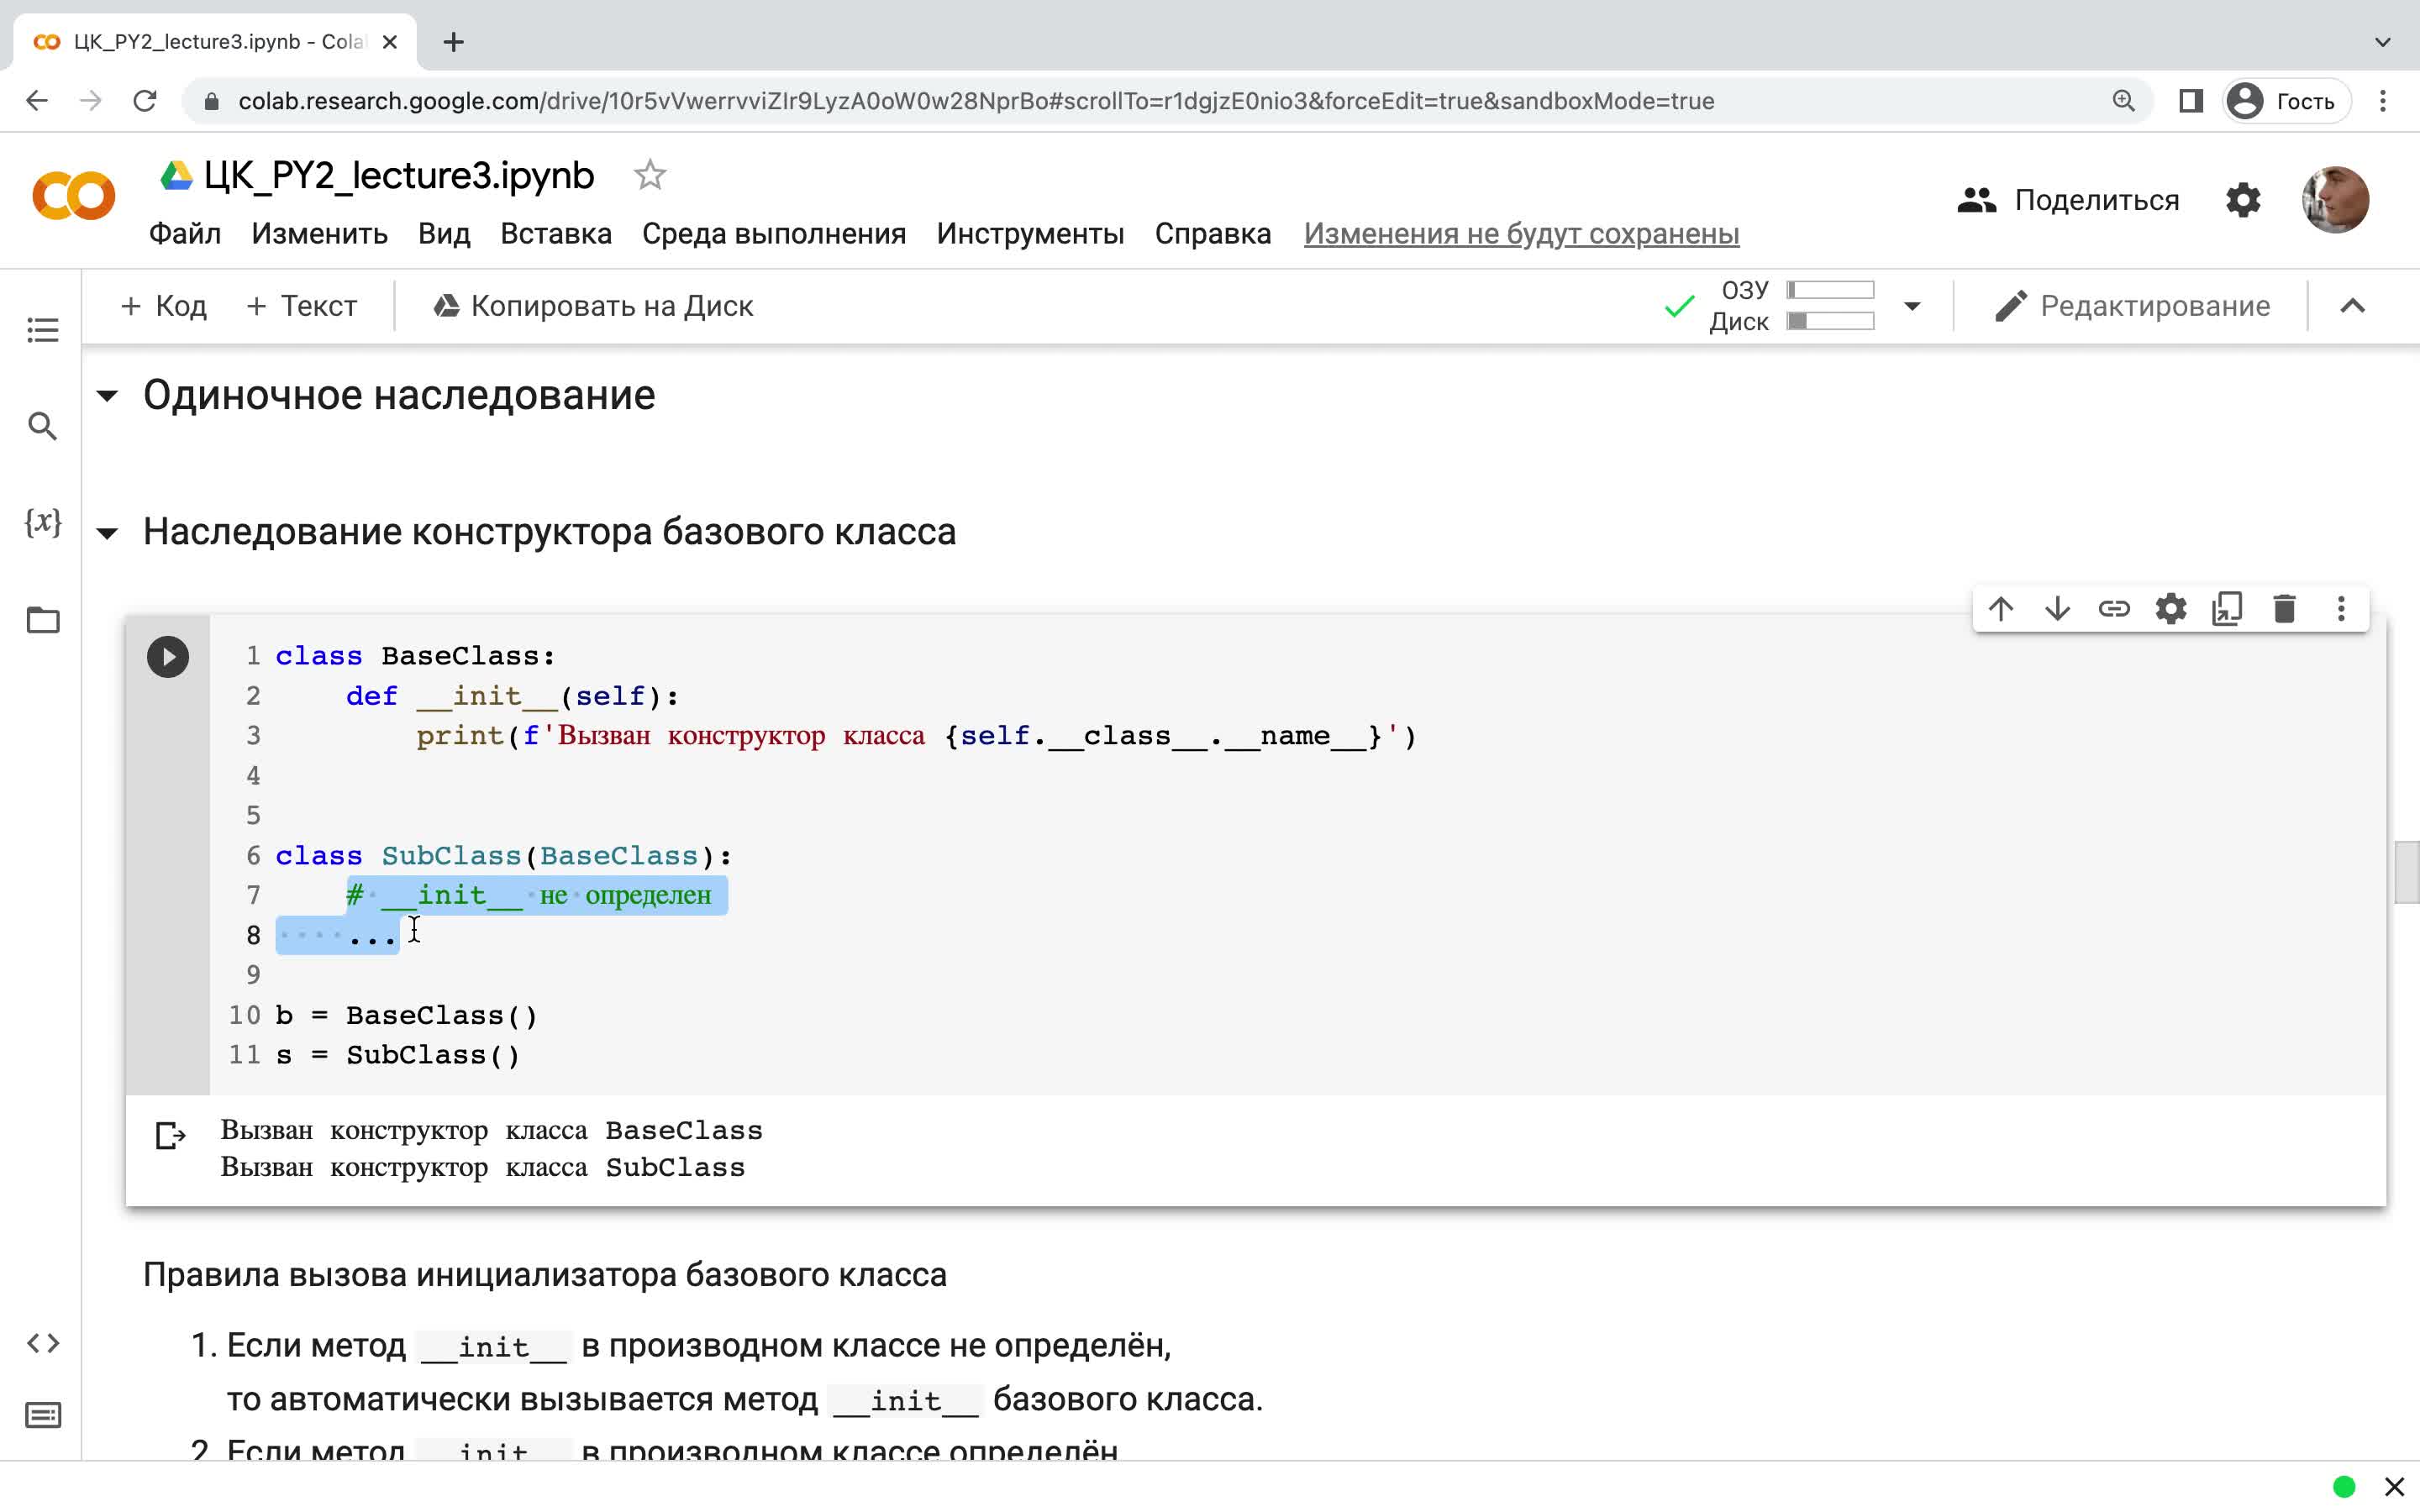Viewport: 2420px width, 1512px height.
Task: Open the find and replace panel
Action: 42,426
